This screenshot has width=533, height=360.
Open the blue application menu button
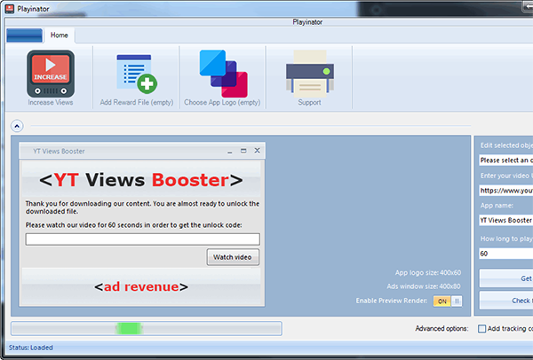tap(25, 35)
